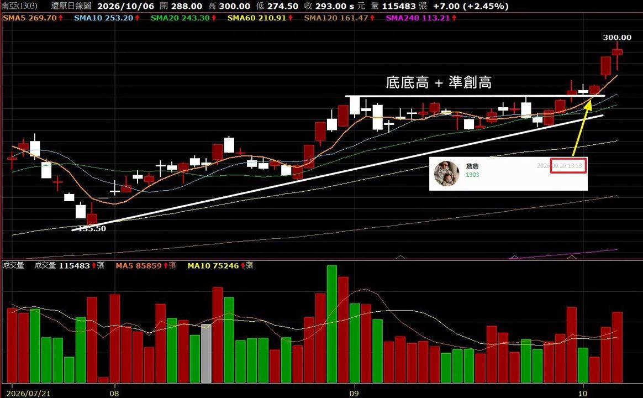Click the gray volume bar in volume pane
The height and width of the screenshot is (398, 643).
click(x=206, y=353)
